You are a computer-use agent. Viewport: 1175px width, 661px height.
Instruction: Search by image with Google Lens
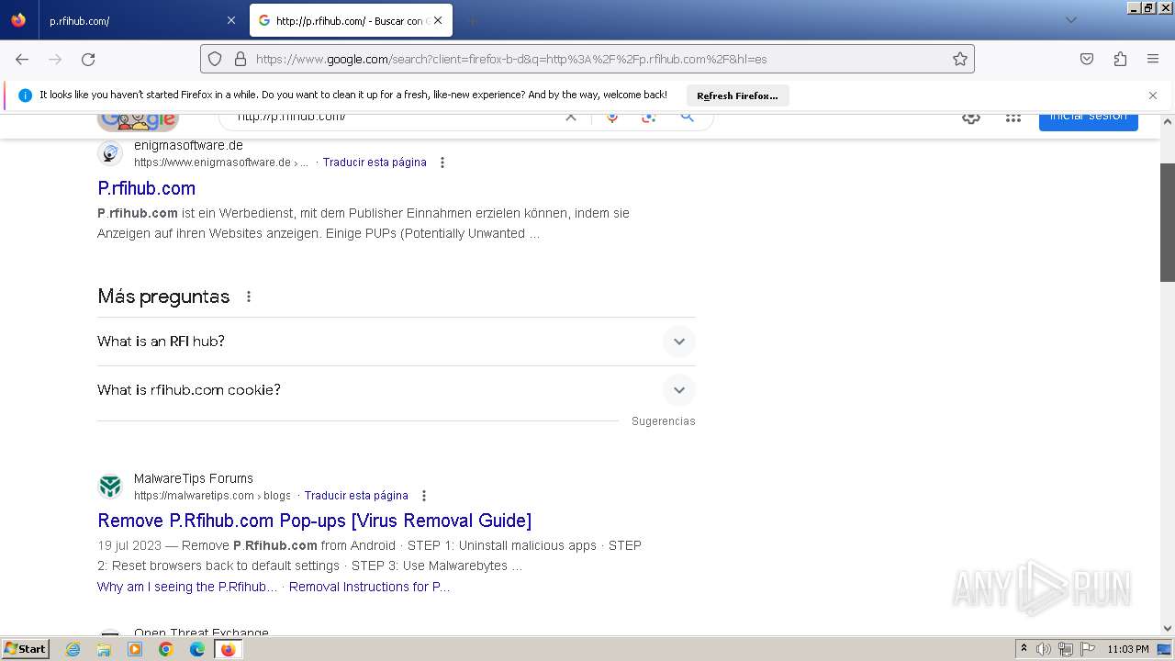click(x=649, y=117)
